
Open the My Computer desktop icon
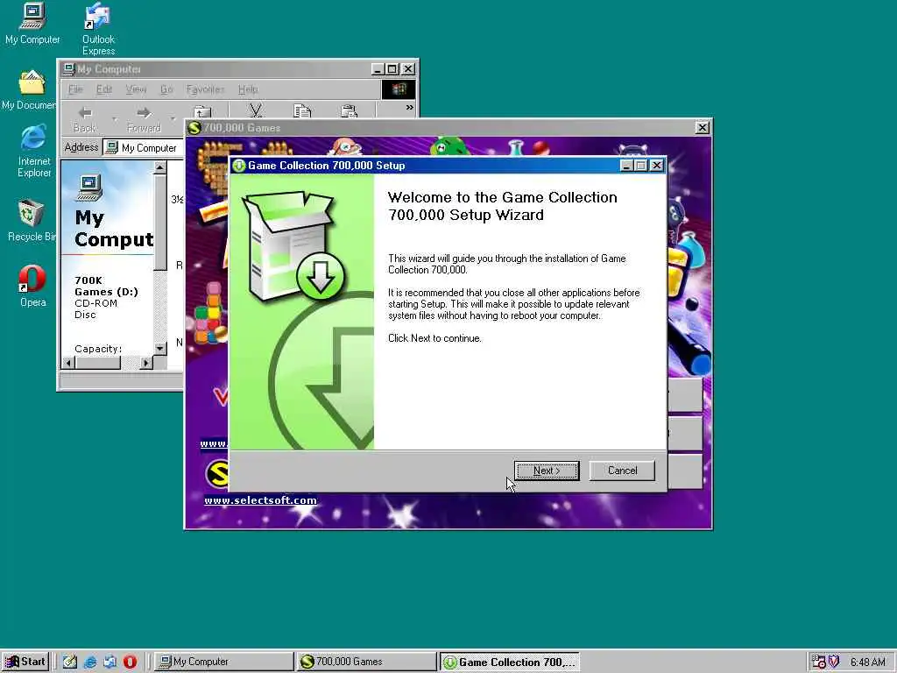32,24
